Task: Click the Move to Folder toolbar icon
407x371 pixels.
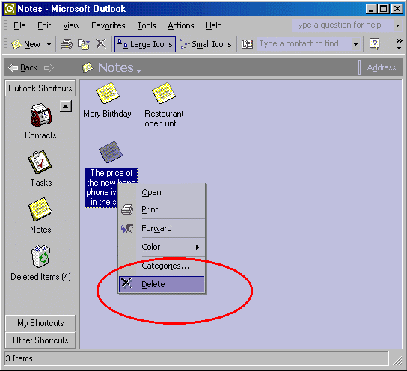Action: (x=84, y=44)
